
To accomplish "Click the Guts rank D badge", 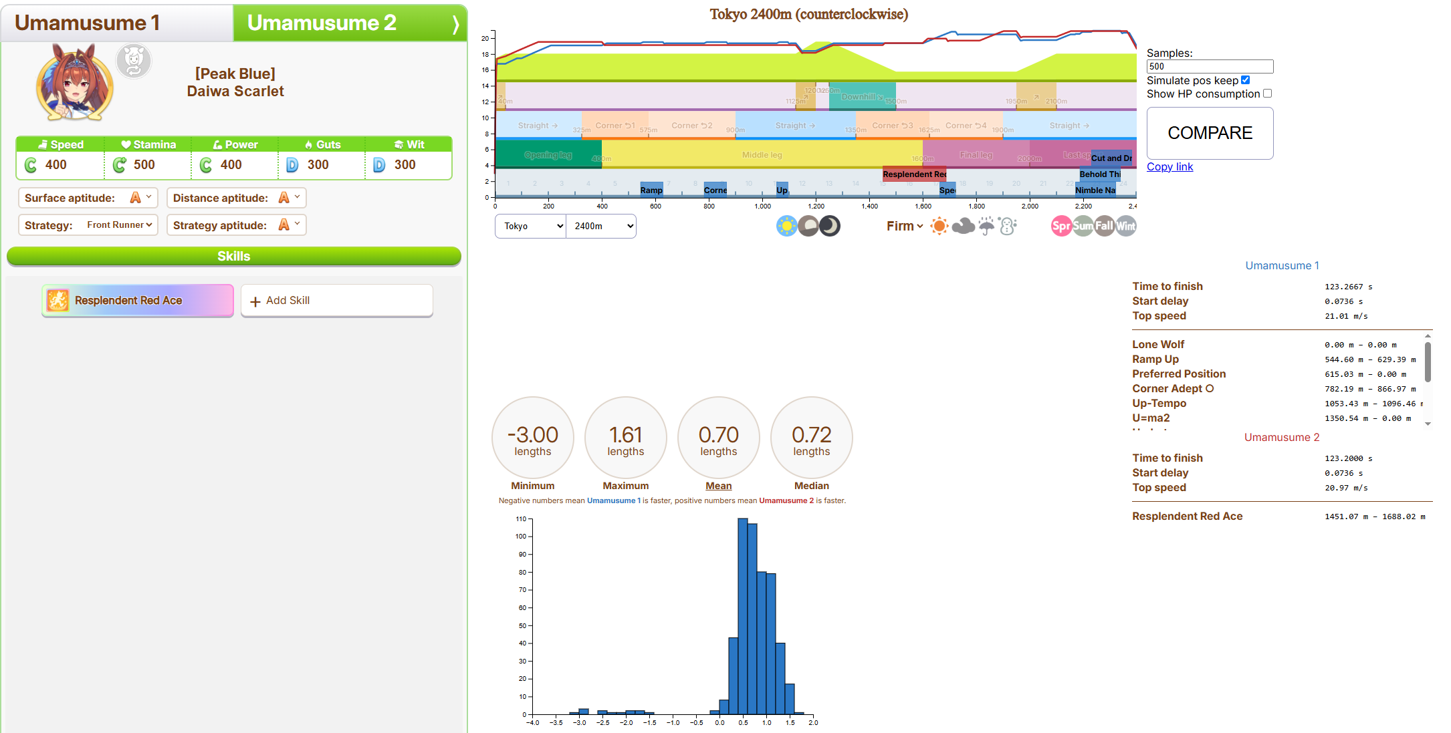I will click(292, 165).
